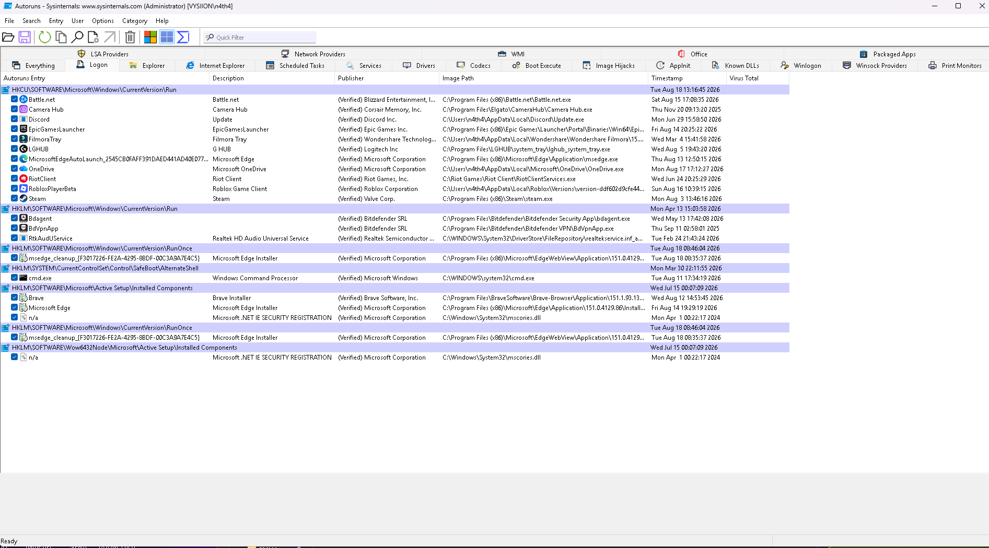
Task: Select the Image Hijacks tab
Action: tap(609, 66)
